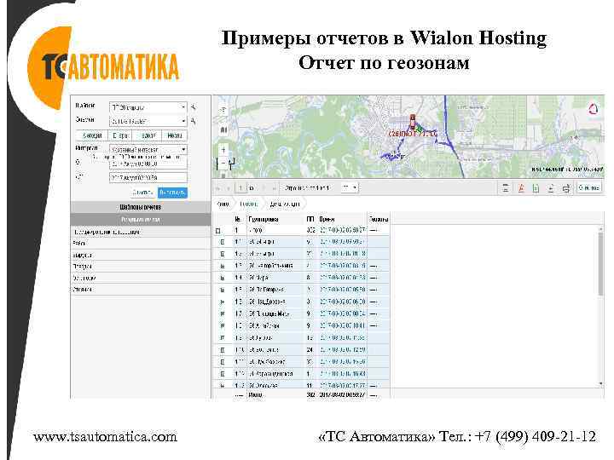This screenshot has height=460, width=614.
Task: Click the Очистить button in report toolbar
Action: pyautogui.click(x=589, y=188)
